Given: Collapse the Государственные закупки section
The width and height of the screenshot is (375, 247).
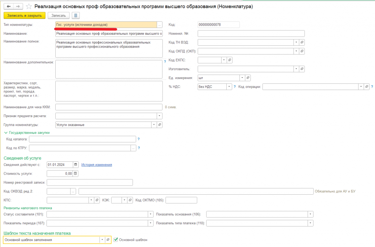Looking at the screenshot, I should point(6,132).
